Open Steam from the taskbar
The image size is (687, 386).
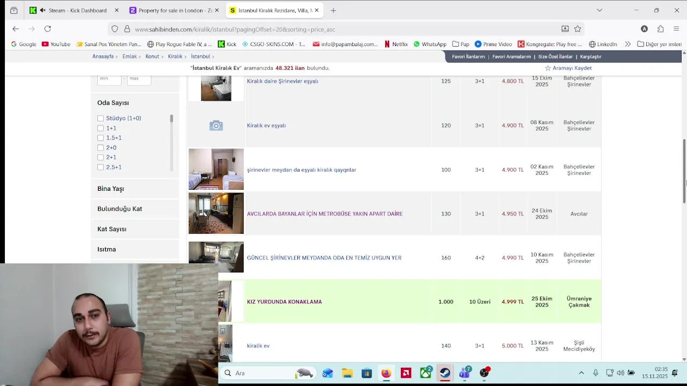pyautogui.click(x=445, y=373)
